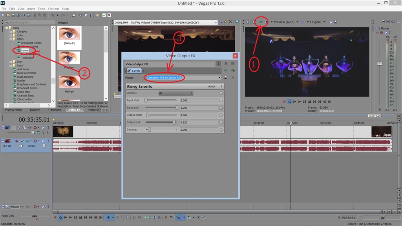
Task: Select the Levels plug-in in the tree
Action: tap(25, 51)
